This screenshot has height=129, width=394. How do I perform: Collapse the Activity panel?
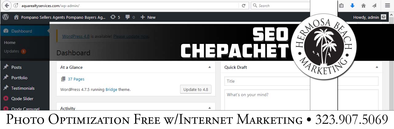click(210, 108)
